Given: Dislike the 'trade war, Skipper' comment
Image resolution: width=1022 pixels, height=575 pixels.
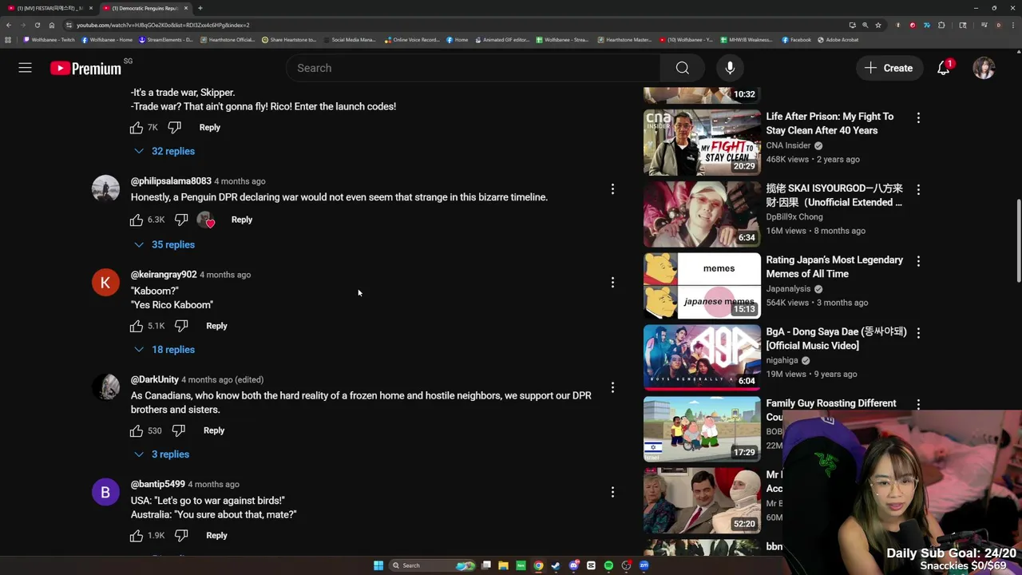Looking at the screenshot, I should [174, 127].
